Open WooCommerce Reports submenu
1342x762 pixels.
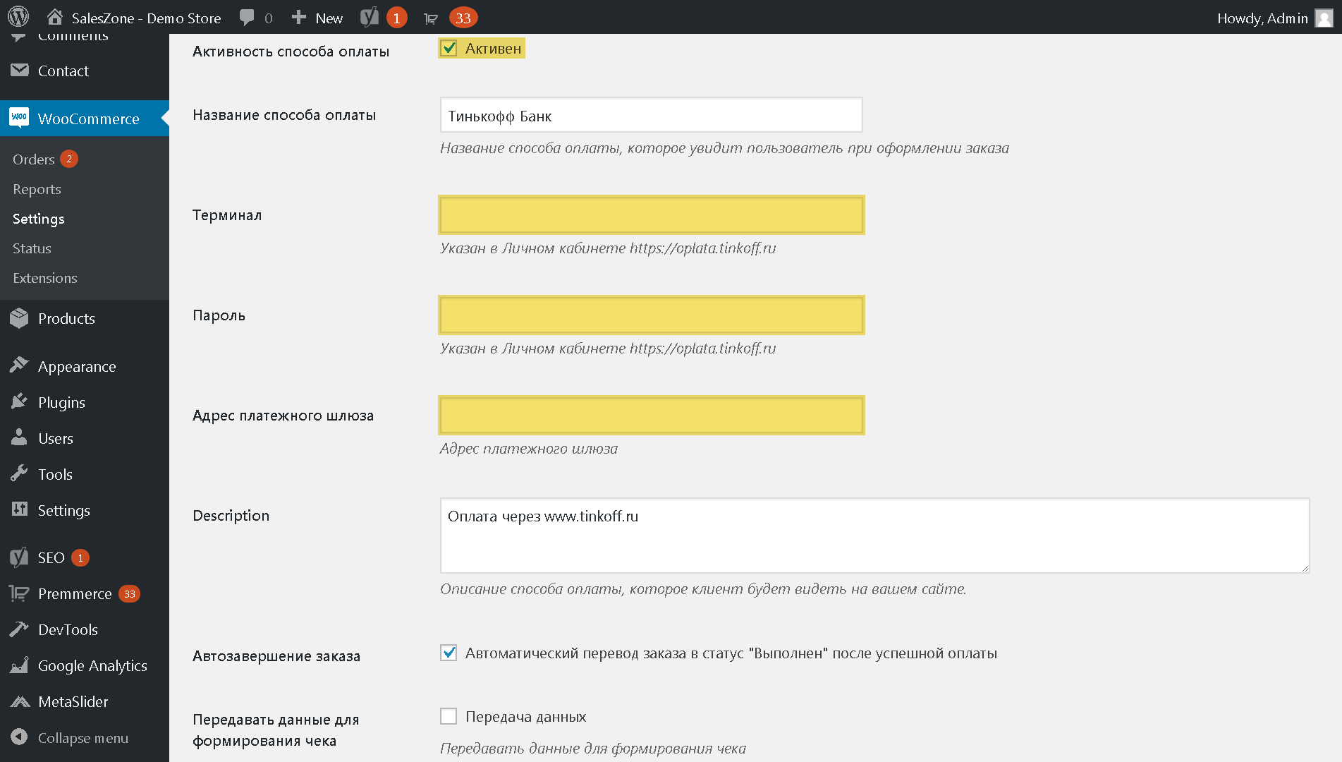point(37,189)
